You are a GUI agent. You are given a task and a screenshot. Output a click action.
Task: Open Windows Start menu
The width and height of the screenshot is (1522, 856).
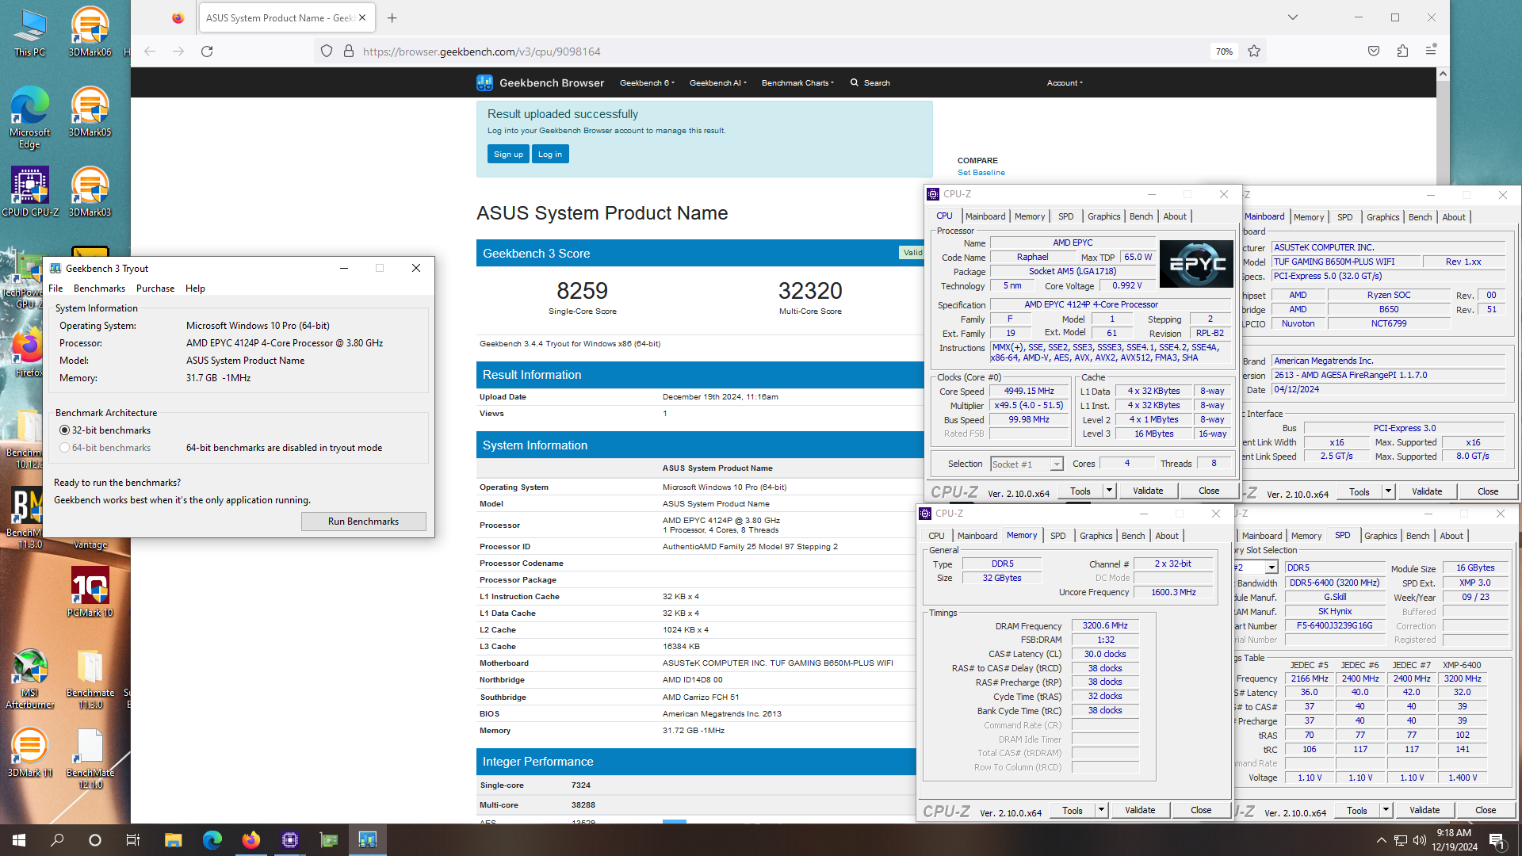tap(19, 840)
